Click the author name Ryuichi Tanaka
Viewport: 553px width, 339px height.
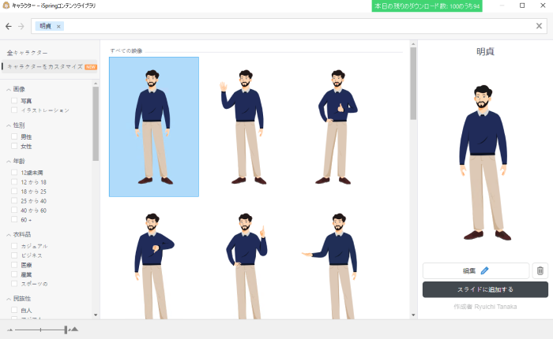click(495, 307)
